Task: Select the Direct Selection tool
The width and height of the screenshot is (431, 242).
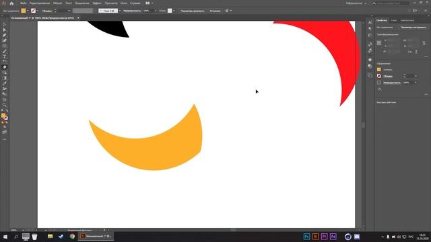Action: [5, 30]
